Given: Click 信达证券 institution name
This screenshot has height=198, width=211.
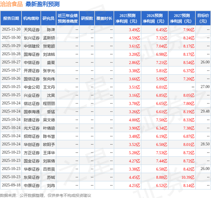Looking at the screenshot, I should point(32,104).
